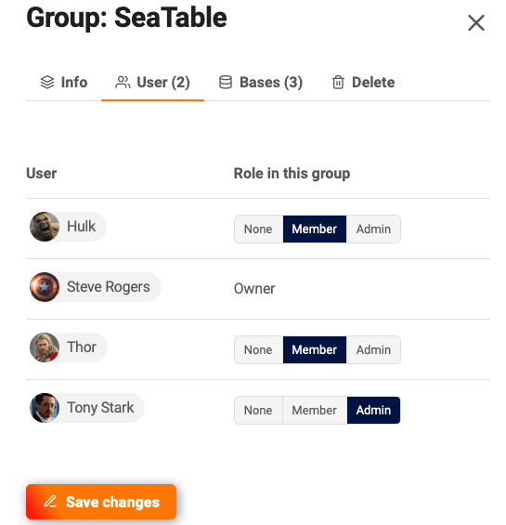Close the SeaTable group dialog
The width and height of the screenshot is (506, 525).
(476, 23)
